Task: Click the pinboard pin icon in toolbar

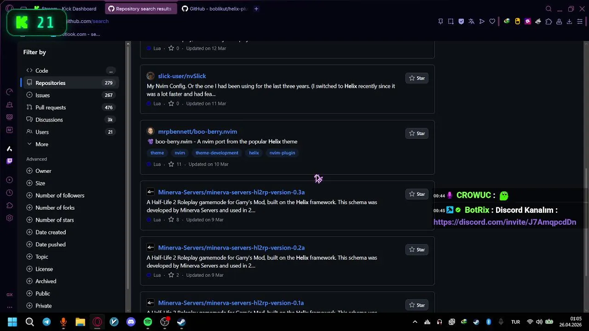Action: [440, 21]
